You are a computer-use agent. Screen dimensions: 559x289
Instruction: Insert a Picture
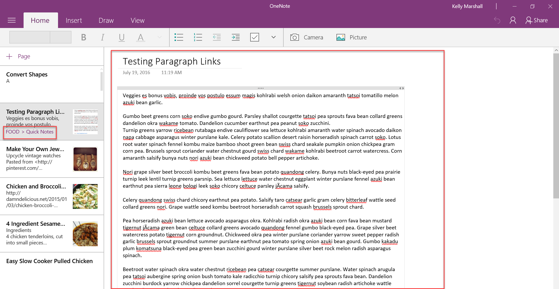point(352,37)
